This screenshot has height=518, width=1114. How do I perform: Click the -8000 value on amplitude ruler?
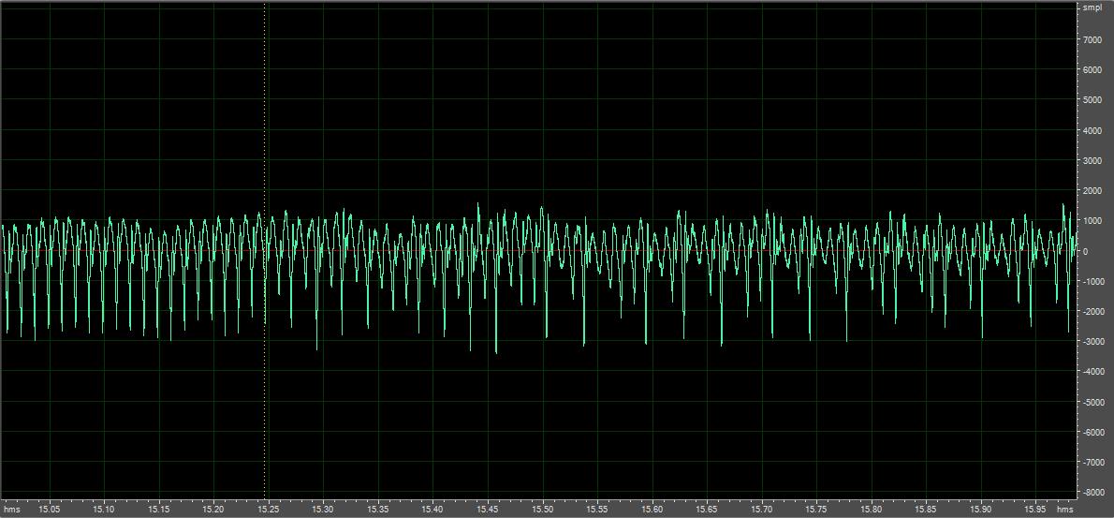pos(1093,492)
